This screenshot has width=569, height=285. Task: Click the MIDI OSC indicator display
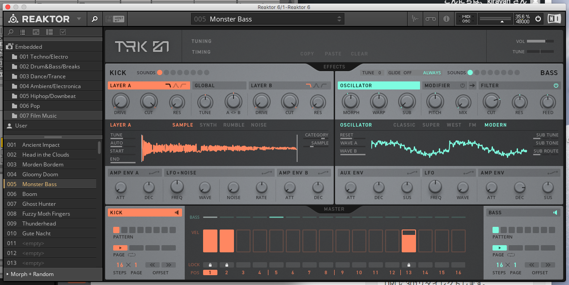pos(466,19)
